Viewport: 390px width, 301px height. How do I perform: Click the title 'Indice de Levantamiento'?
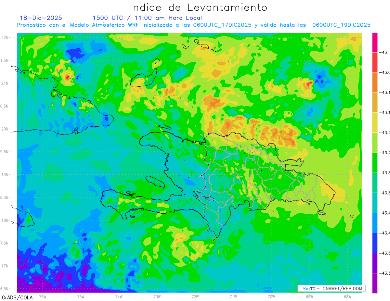[199, 7]
